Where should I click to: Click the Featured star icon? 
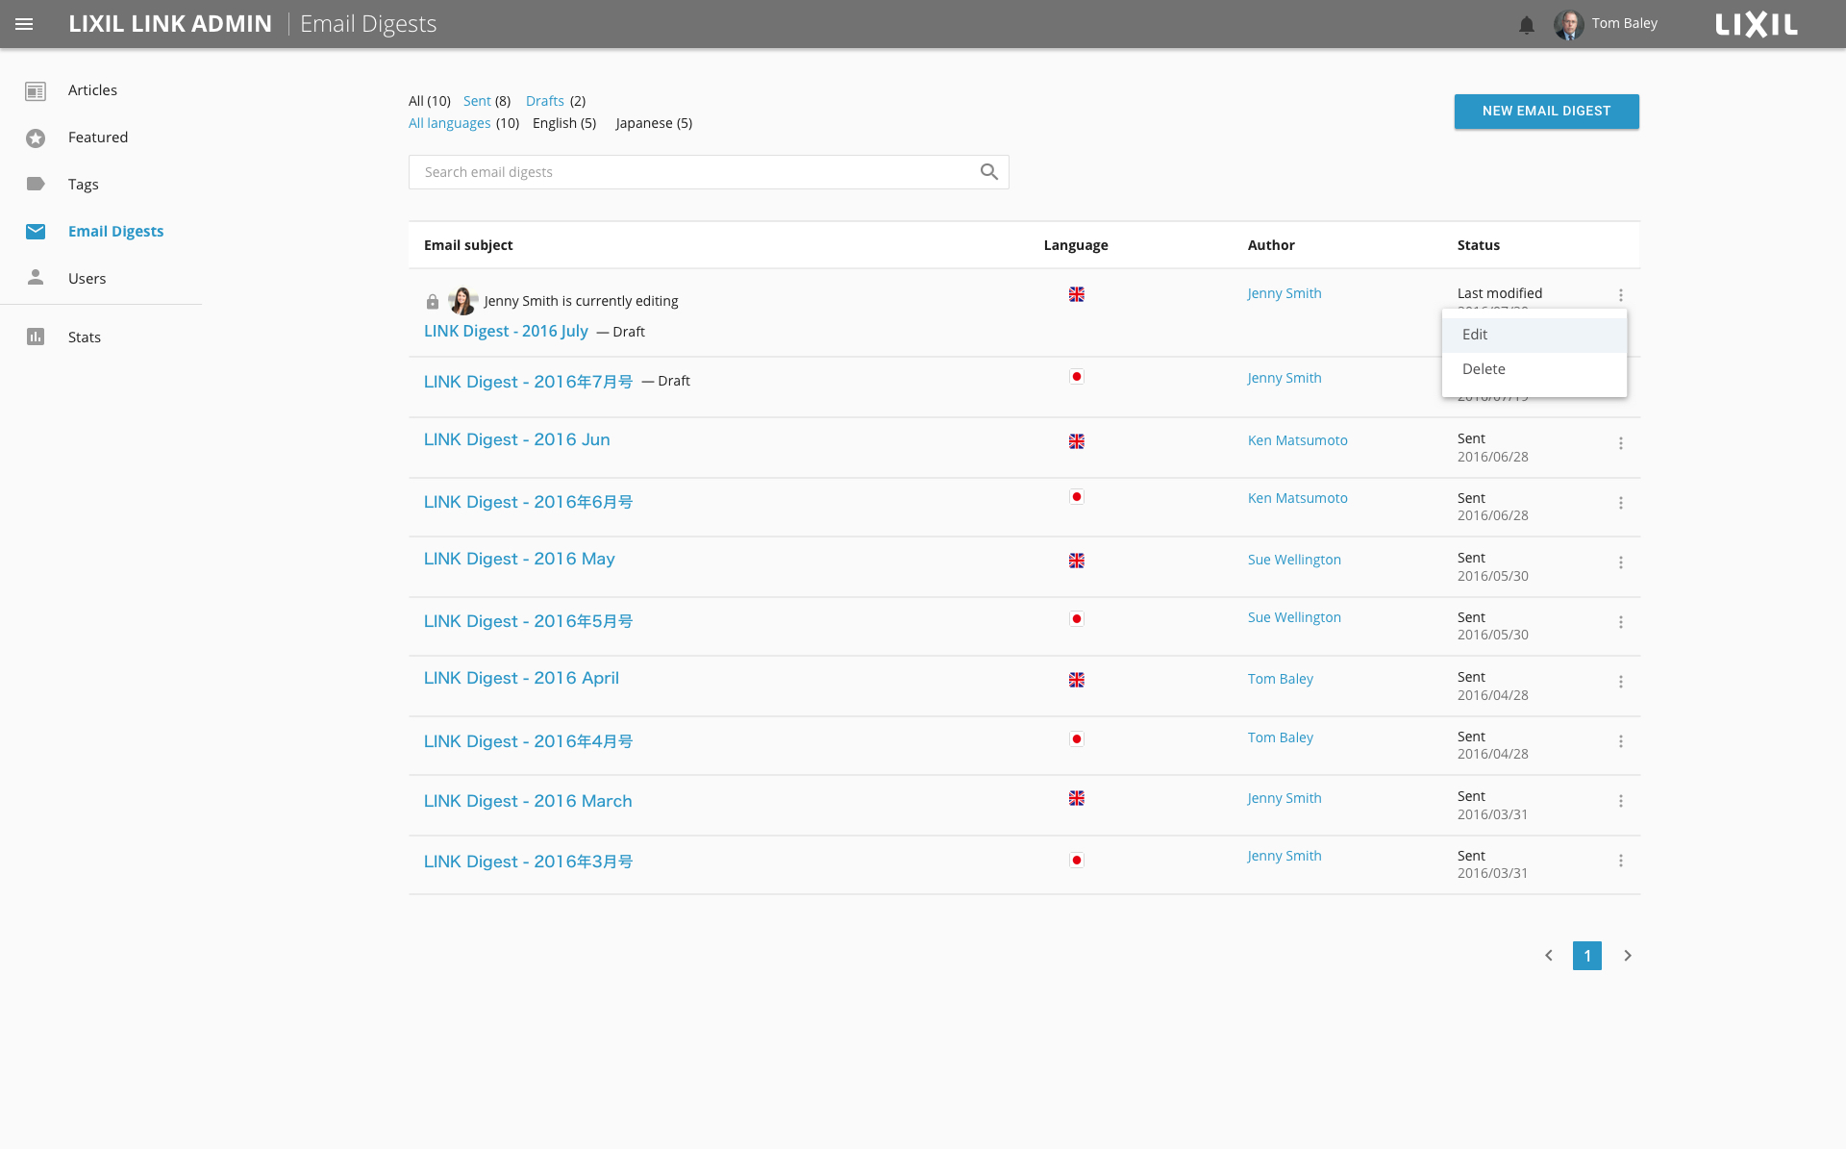(x=36, y=138)
